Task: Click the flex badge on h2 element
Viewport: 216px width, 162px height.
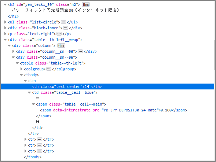Action: point(86,4)
